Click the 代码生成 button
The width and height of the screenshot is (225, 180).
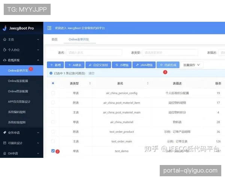point(168,65)
